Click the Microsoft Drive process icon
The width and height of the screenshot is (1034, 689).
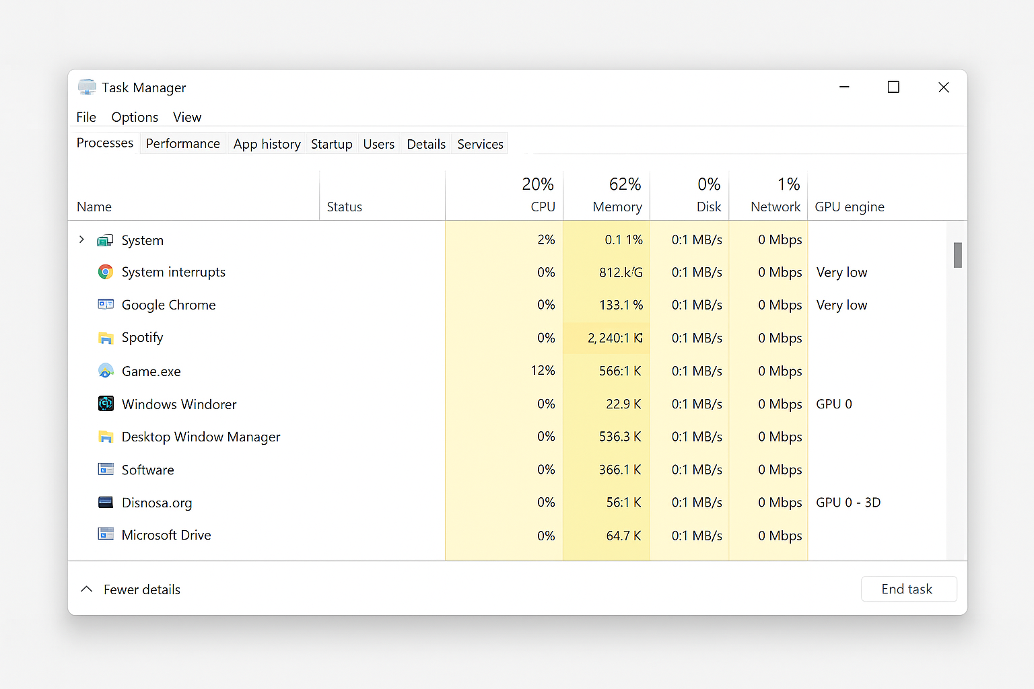click(x=106, y=535)
